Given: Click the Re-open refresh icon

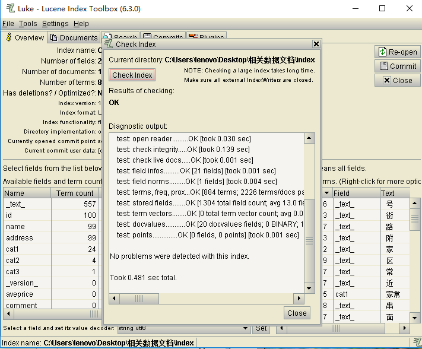Looking at the screenshot, I should click(x=382, y=52).
